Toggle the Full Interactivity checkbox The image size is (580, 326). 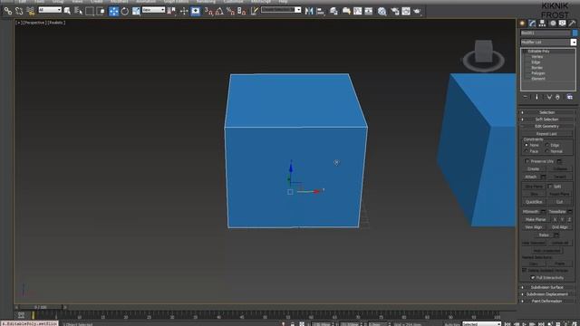point(533,278)
